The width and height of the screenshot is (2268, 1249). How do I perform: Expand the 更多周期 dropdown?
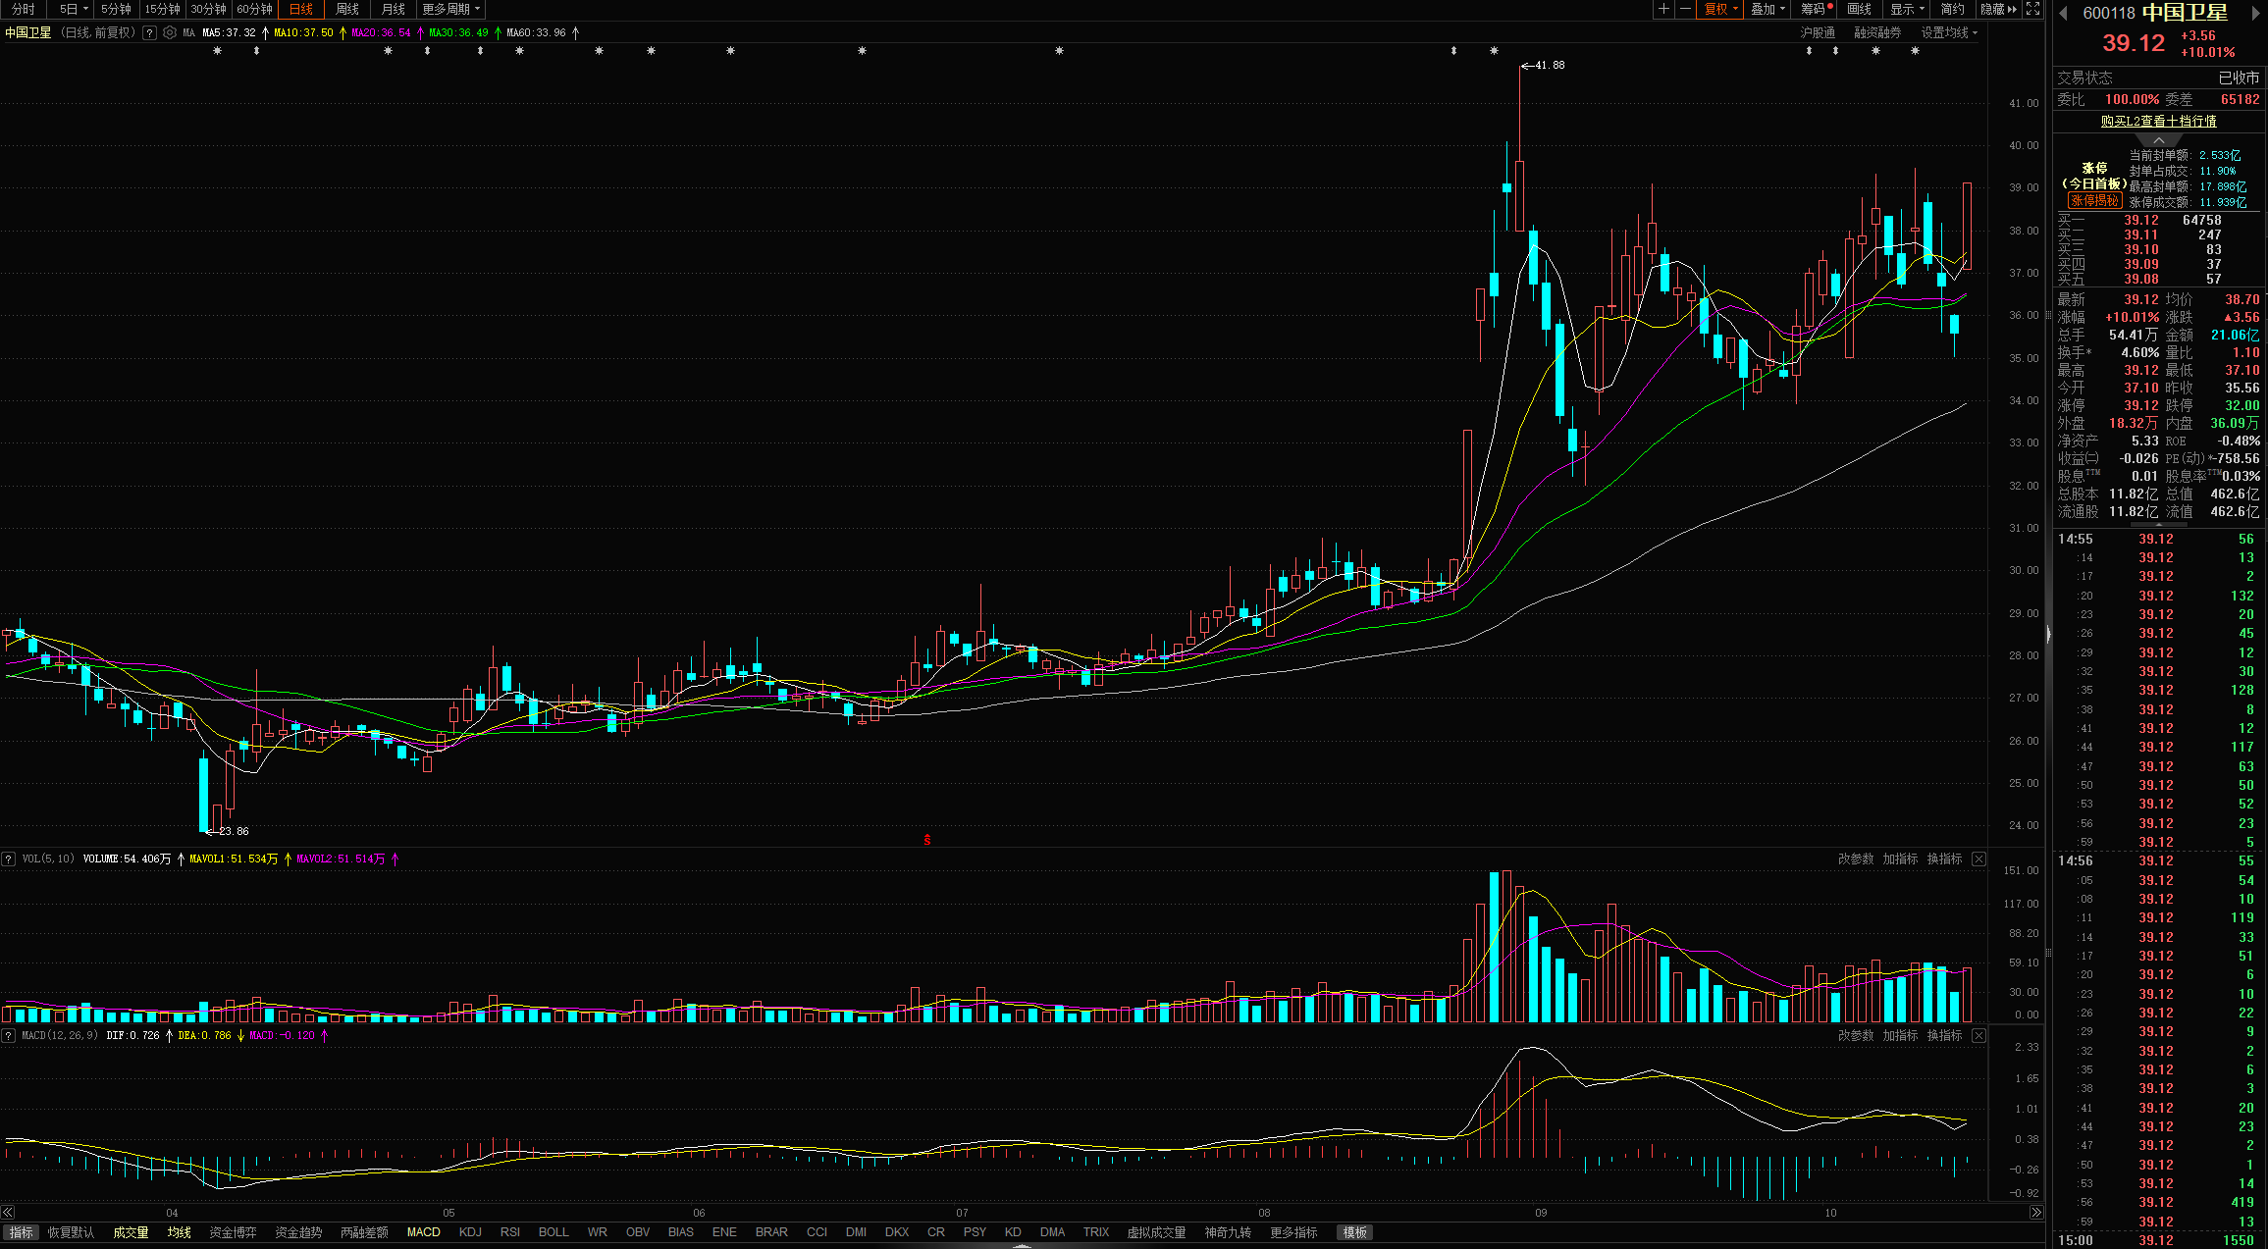click(450, 9)
